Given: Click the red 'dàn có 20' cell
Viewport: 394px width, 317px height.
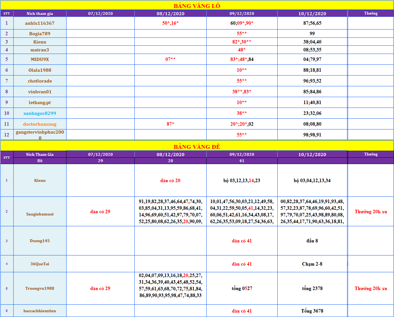Looking at the screenshot, I should pyautogui.click(x=171, y=181).
